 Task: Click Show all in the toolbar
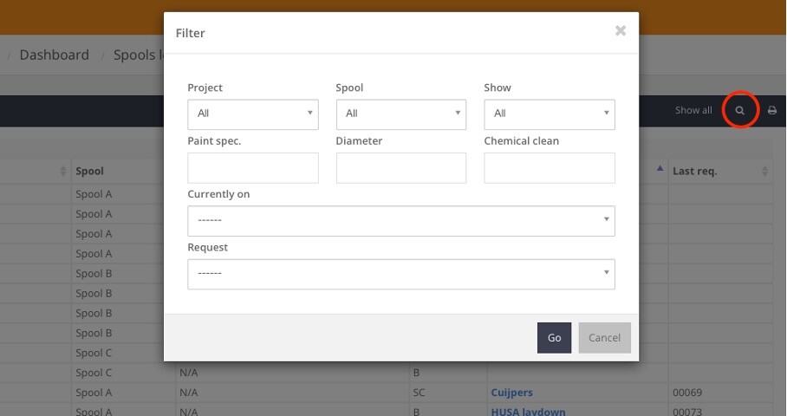click(693, 111)
